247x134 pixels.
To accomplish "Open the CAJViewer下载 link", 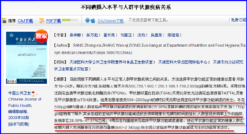I will 111,21.
